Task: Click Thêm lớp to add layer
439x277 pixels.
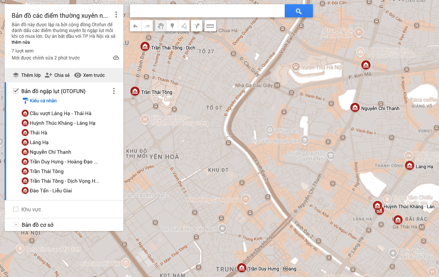Action: (27, 75)
